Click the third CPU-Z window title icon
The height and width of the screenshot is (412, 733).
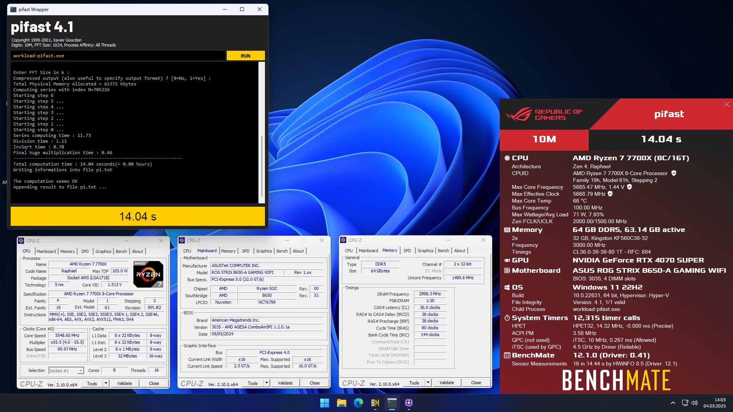pos(343,240)
